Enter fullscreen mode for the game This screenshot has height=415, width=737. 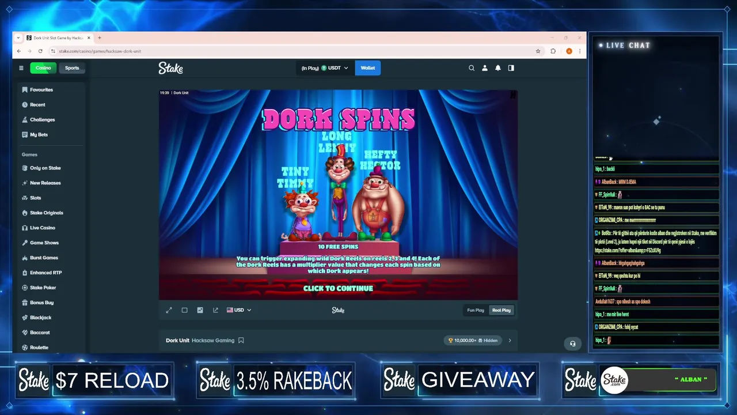click(x=169, y=310)
